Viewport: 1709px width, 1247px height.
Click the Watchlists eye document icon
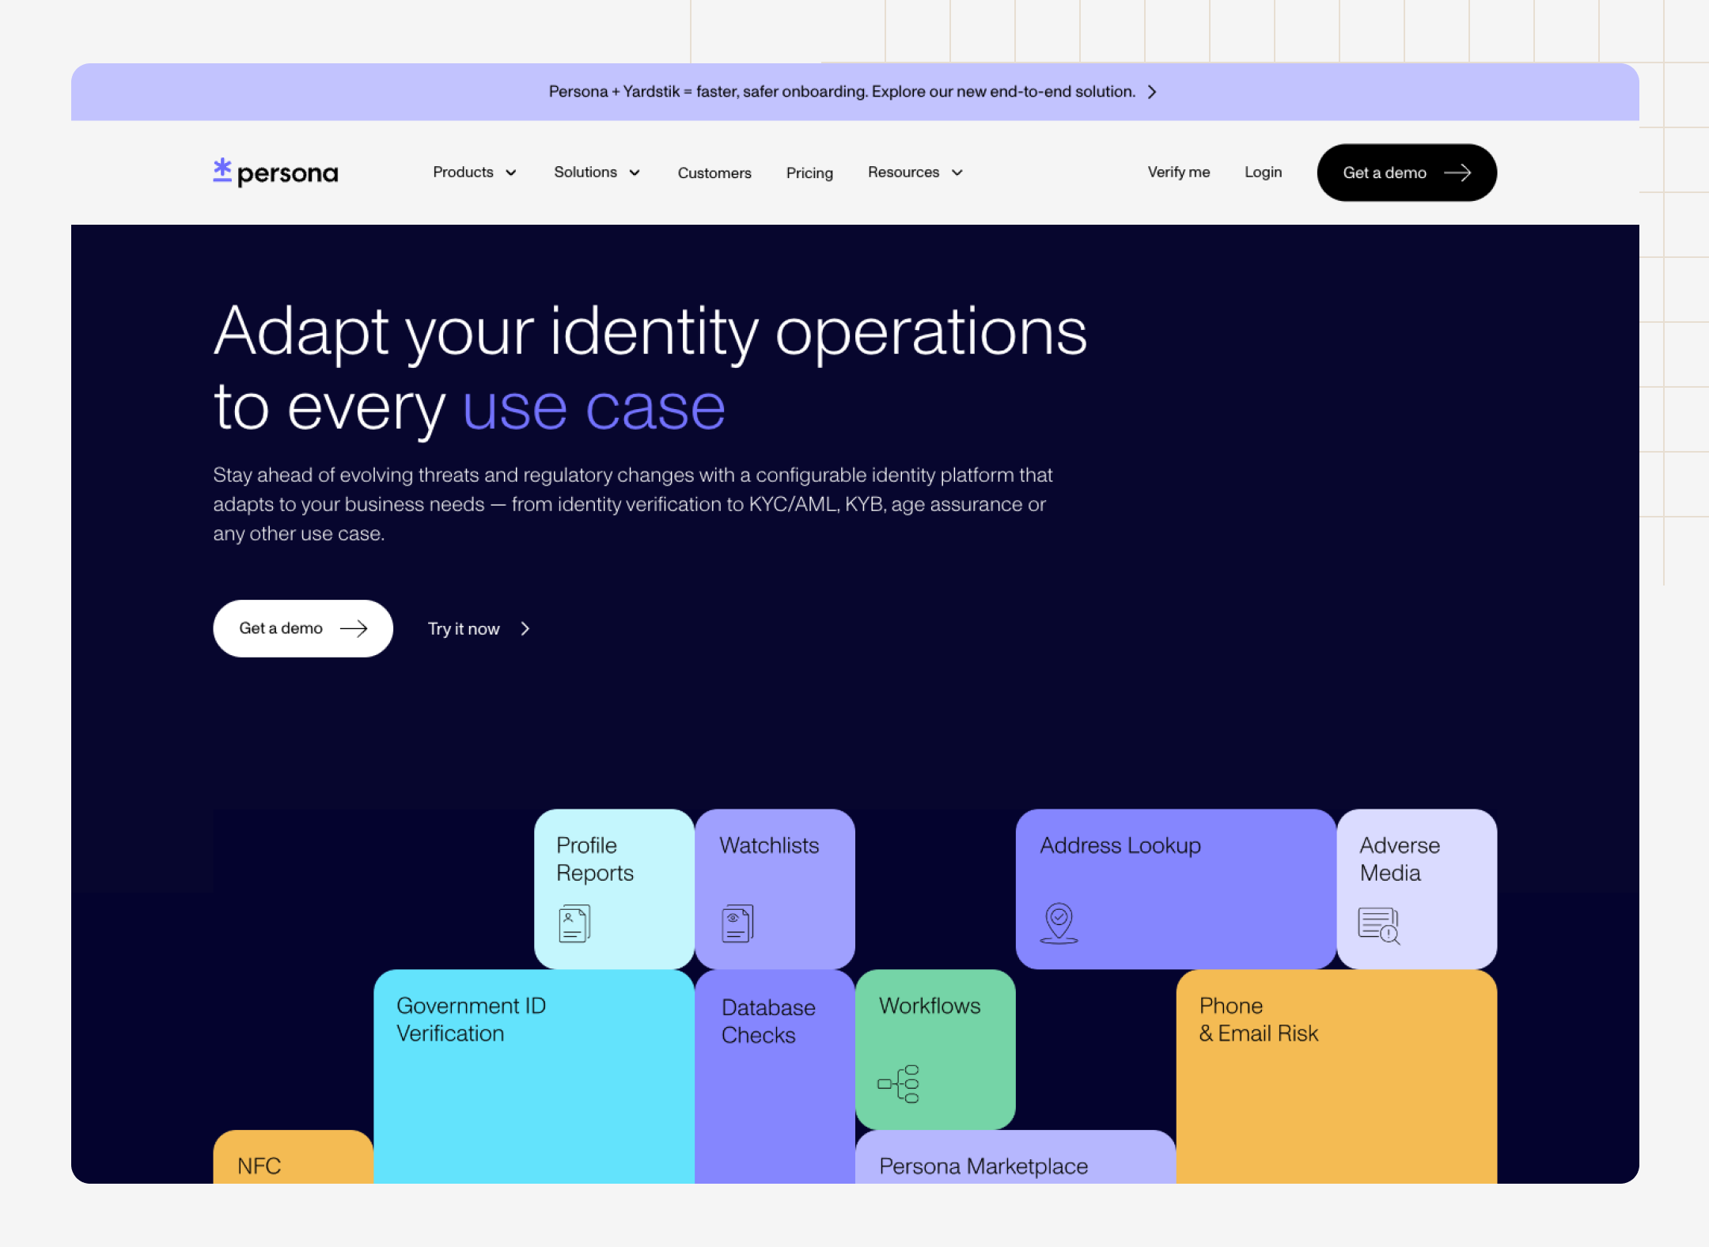point(737,923)
